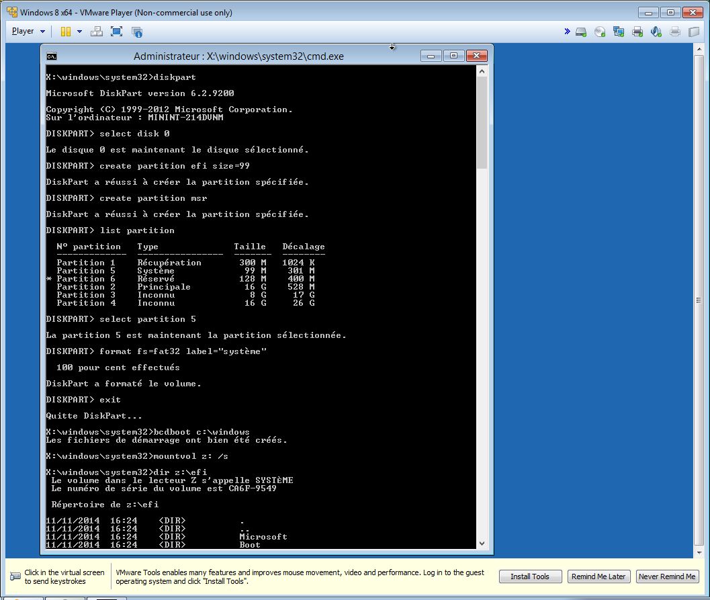Click cmd window scrollbar down arrow
The image size is (710, 600).
pyautogui.click(x=482, y=544)
